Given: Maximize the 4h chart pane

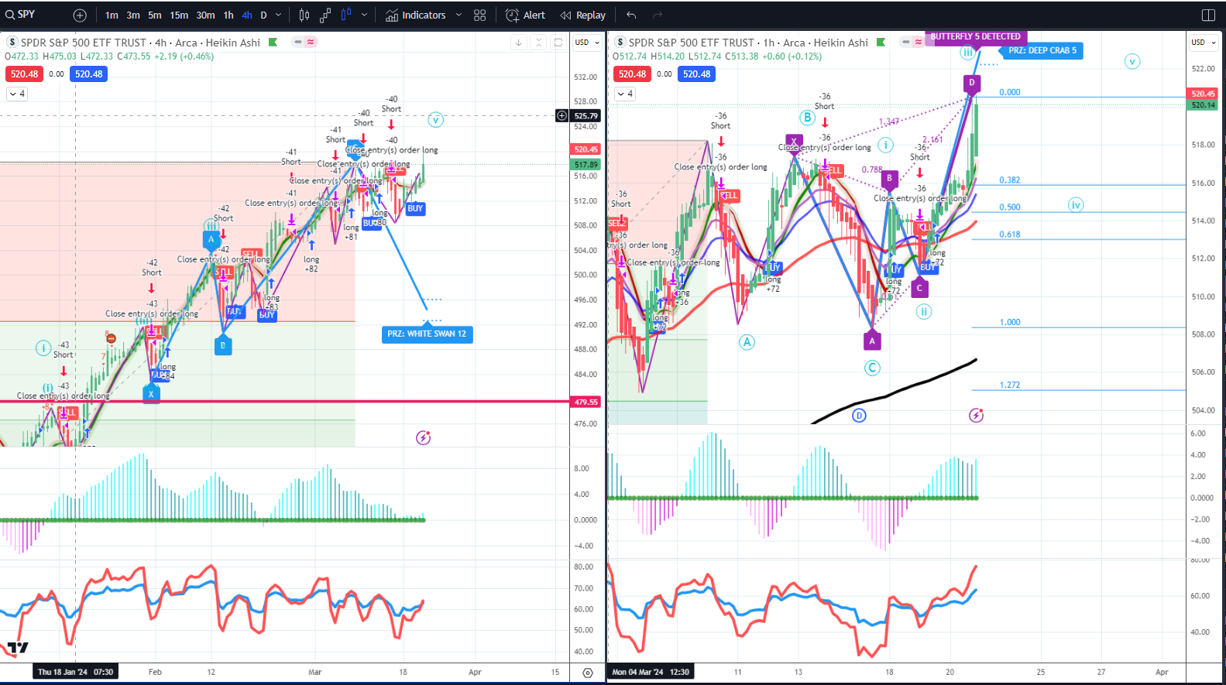Looking at the screenshot, I should [558, 43].
